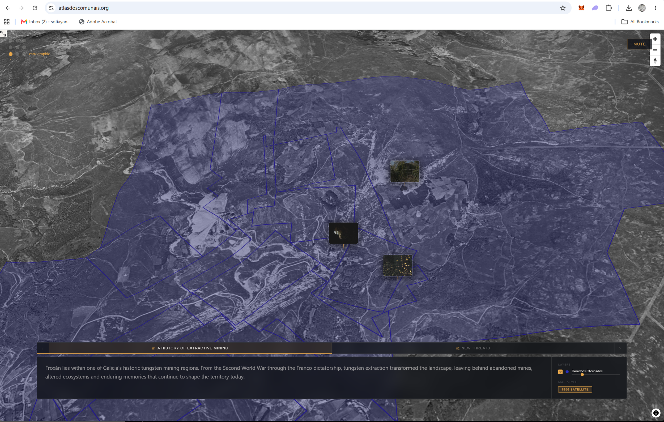
Task: Toggle fullscreen with the diagonal arrows icon
Action: 3,34
